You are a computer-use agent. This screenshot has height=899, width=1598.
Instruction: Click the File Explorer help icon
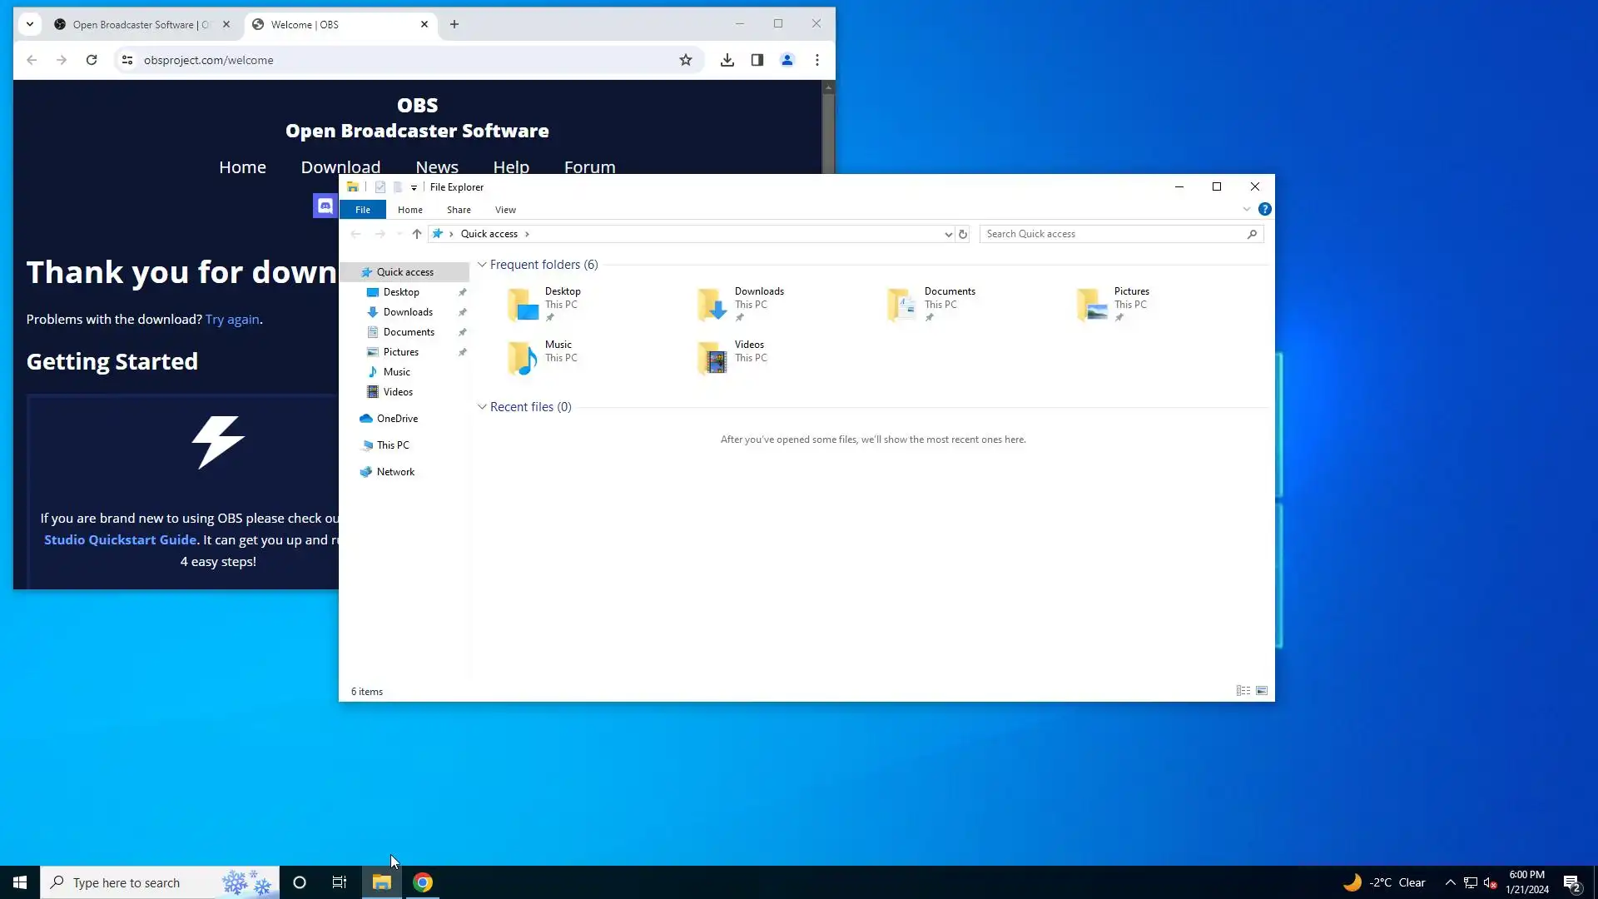pyautogui.click(x=1264, y=209)
